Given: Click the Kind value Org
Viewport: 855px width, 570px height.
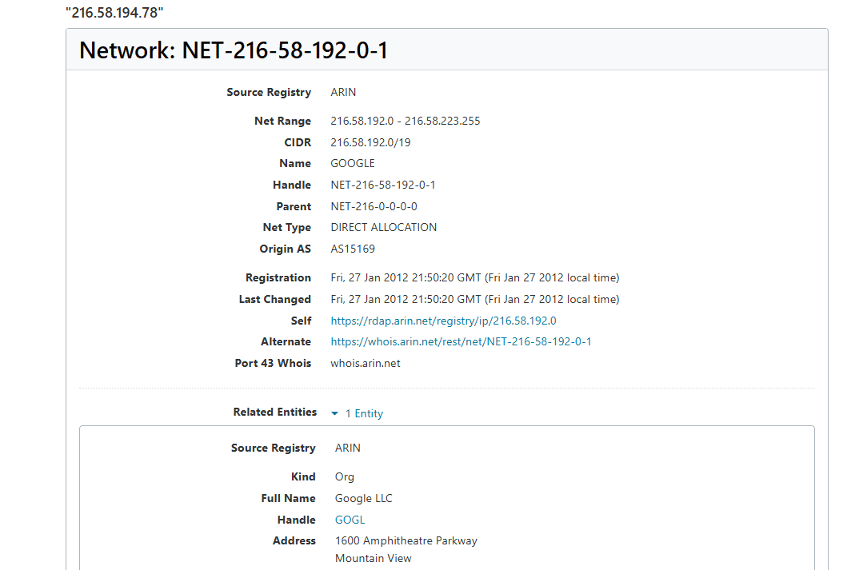Looking at the screenshot, I should 344,476.
